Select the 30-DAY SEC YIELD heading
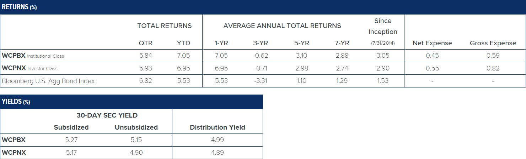 click(107, 115)
